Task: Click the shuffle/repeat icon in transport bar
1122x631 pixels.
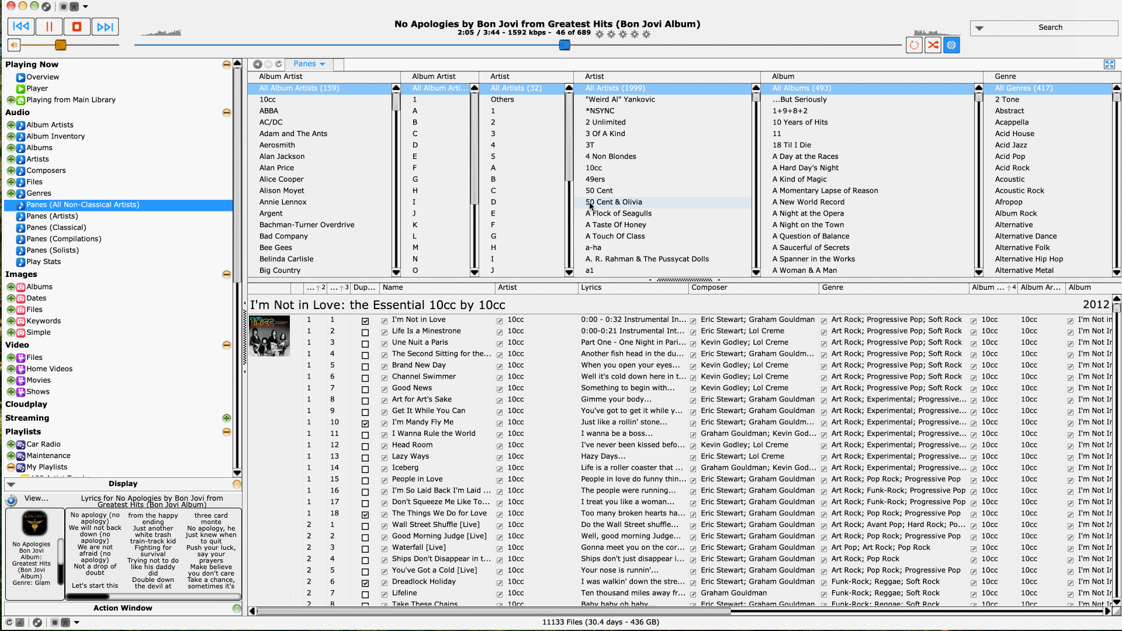Action: [933, 46]
